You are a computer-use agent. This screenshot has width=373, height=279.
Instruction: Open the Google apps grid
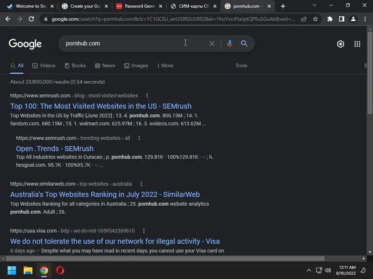click(357, 44)
